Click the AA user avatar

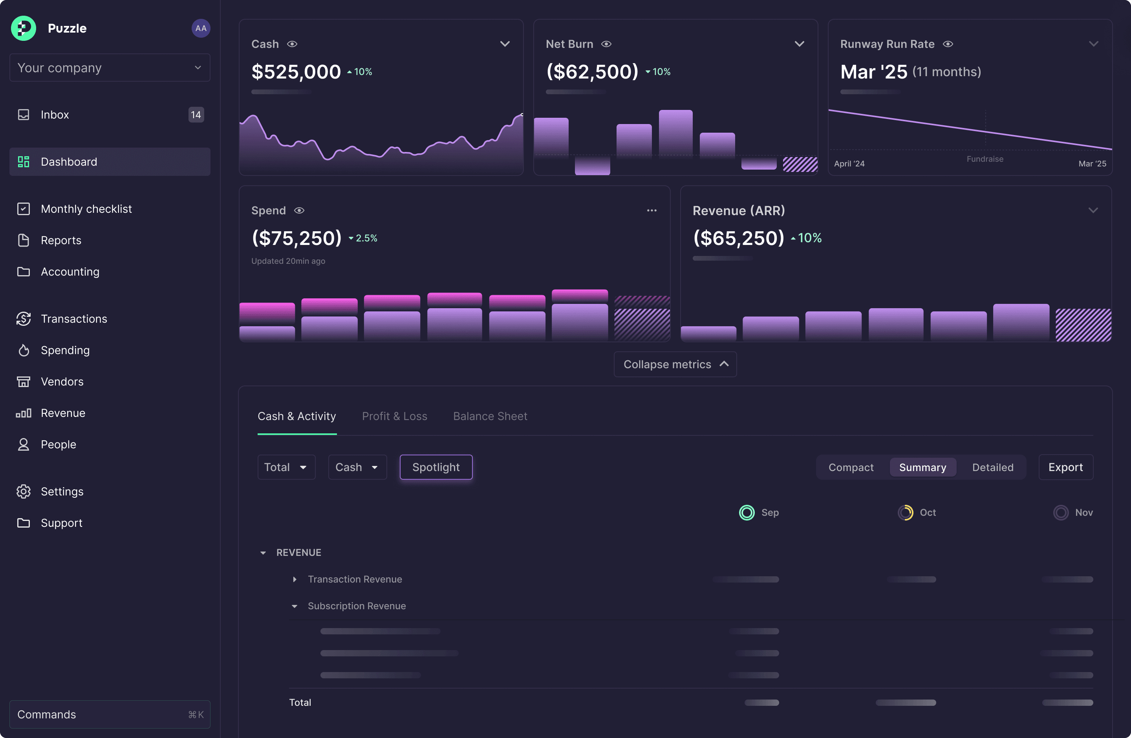[x=201, y=29]
